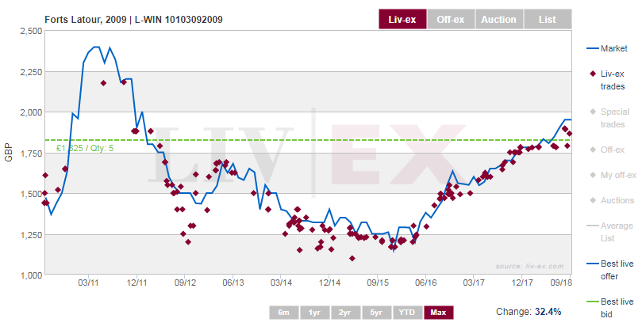The image size is (642, 330).
Task: Click the 1,000 y-axis label
Action: point(31,275)
